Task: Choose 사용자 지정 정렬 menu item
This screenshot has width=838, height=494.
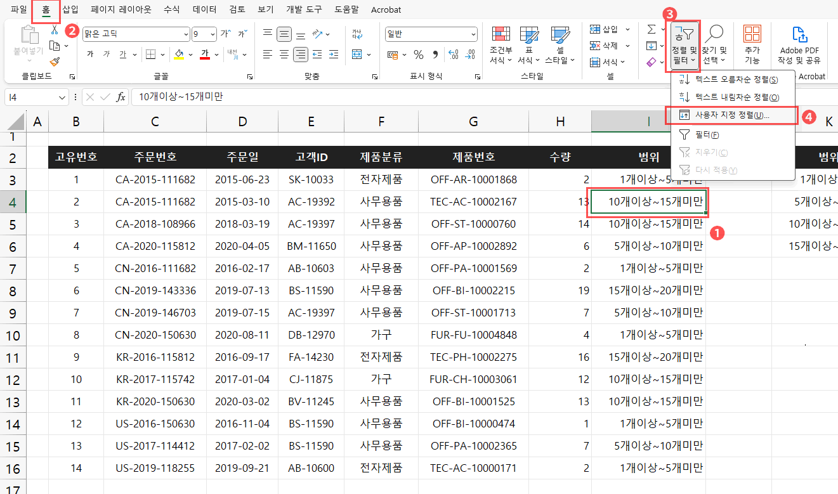Action: pyautogui.click(x=731, y=115)
